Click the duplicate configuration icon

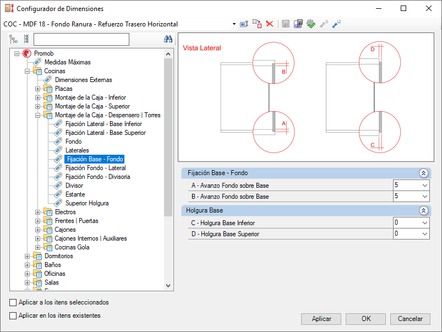257,24
